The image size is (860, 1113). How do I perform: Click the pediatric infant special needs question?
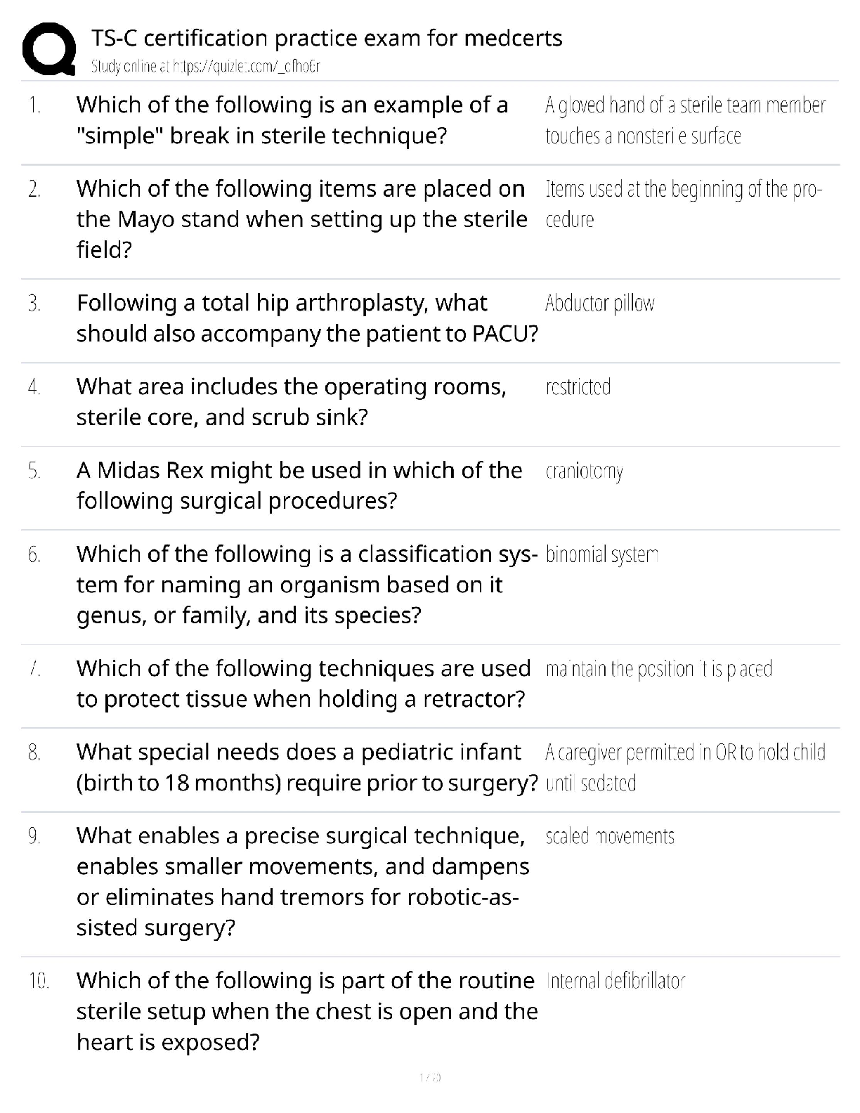(x=306, y=767)
